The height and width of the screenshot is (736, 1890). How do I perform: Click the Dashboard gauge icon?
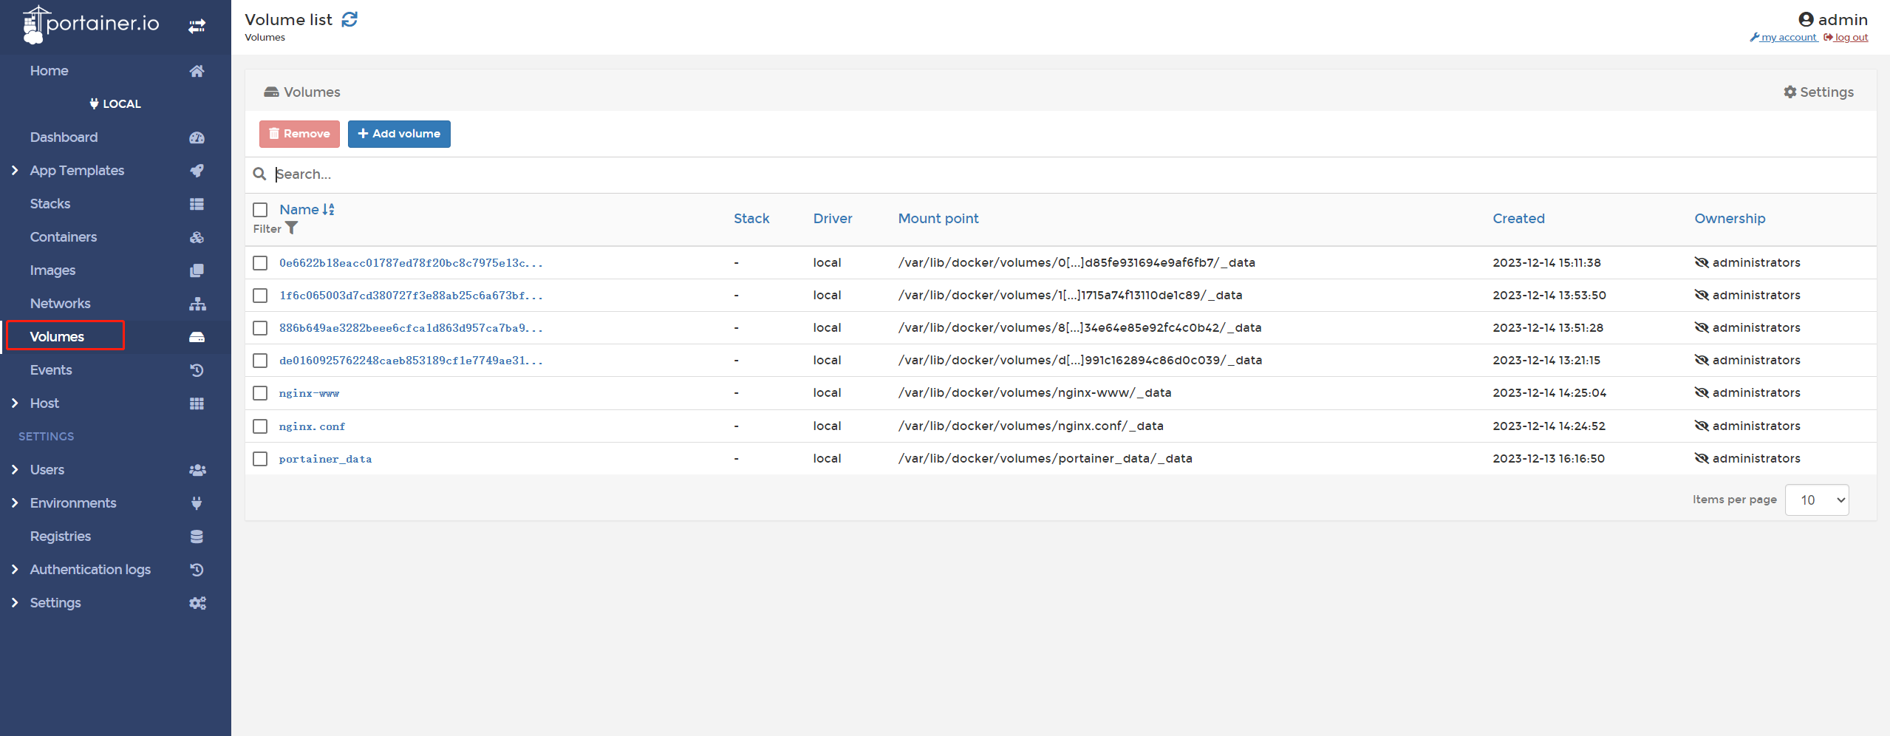197,137
